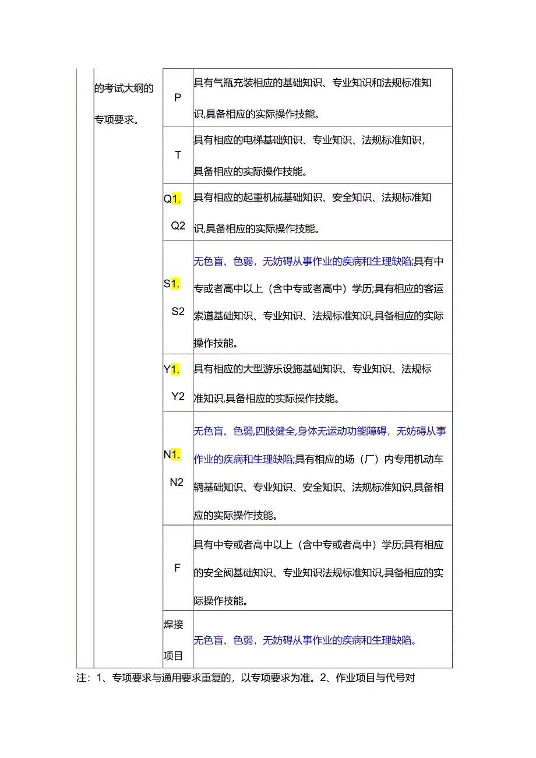The height and width of the screenshot is (758, 536).
Task: Select the "N2" label
Action: (x=177, y=482)
